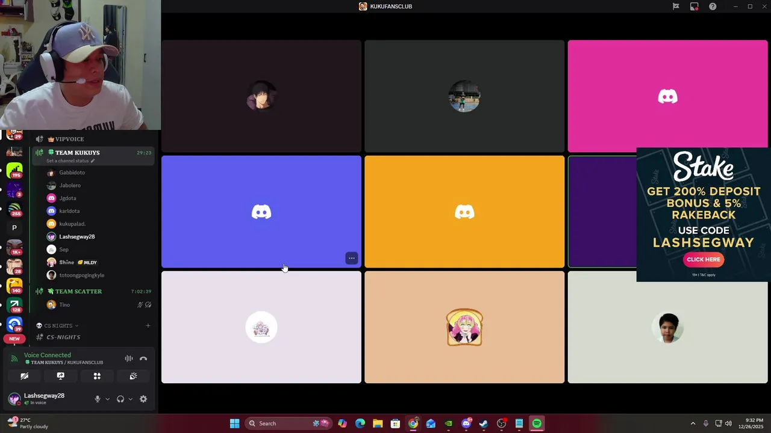The image size is (771, 433).
Task: Open User Settings gear icon
Action: pos(143,399)
